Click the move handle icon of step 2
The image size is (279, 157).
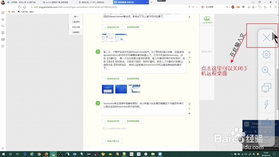pos(189,53)
